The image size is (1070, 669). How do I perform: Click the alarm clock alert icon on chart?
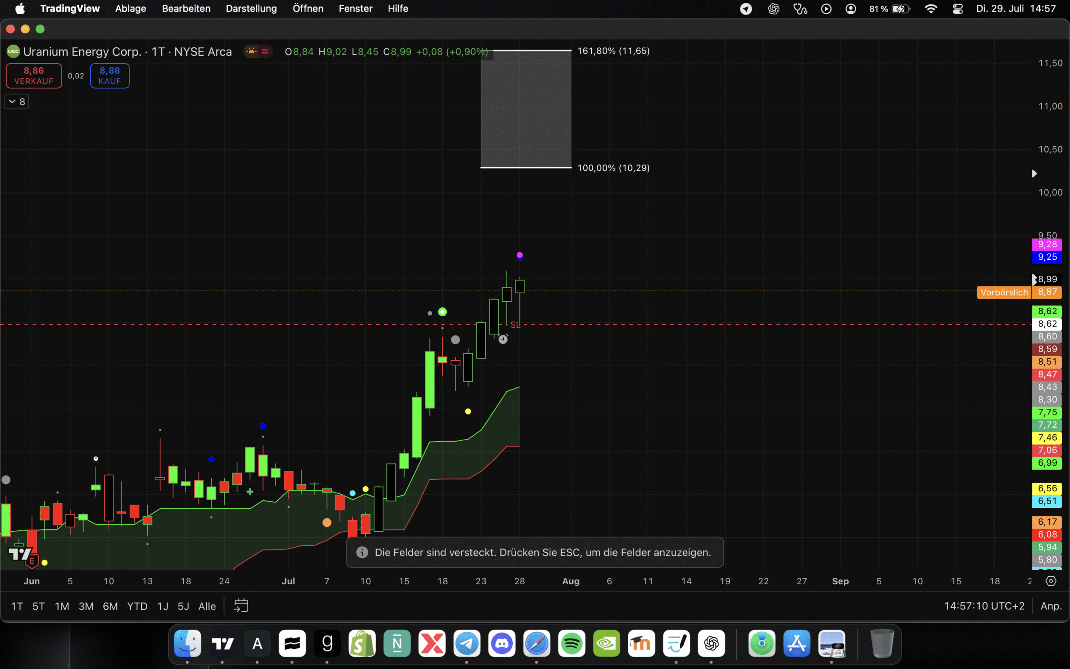click(503, 339)
